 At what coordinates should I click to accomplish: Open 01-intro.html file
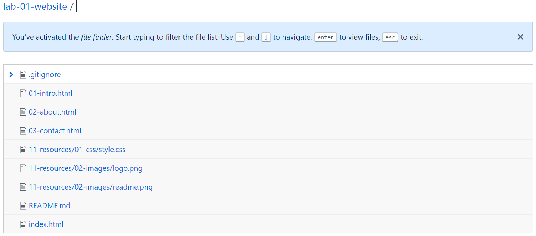click(x=50, y=93)
